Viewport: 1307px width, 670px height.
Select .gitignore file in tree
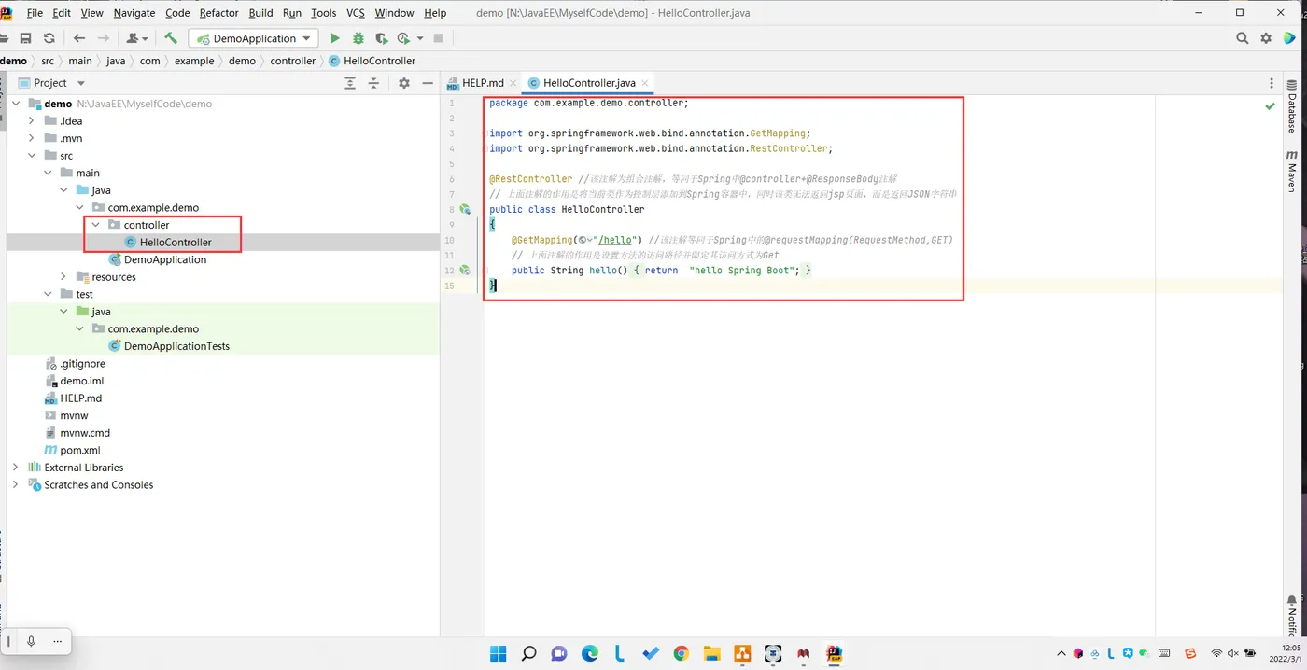[x=82, y=364]
